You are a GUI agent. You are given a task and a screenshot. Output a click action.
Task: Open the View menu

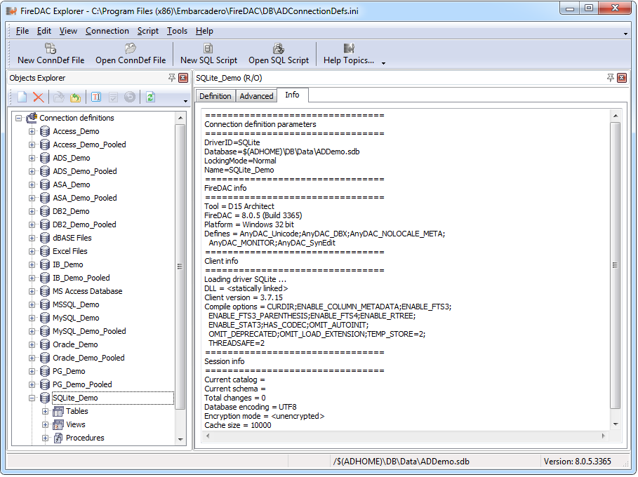click(68, 31)
